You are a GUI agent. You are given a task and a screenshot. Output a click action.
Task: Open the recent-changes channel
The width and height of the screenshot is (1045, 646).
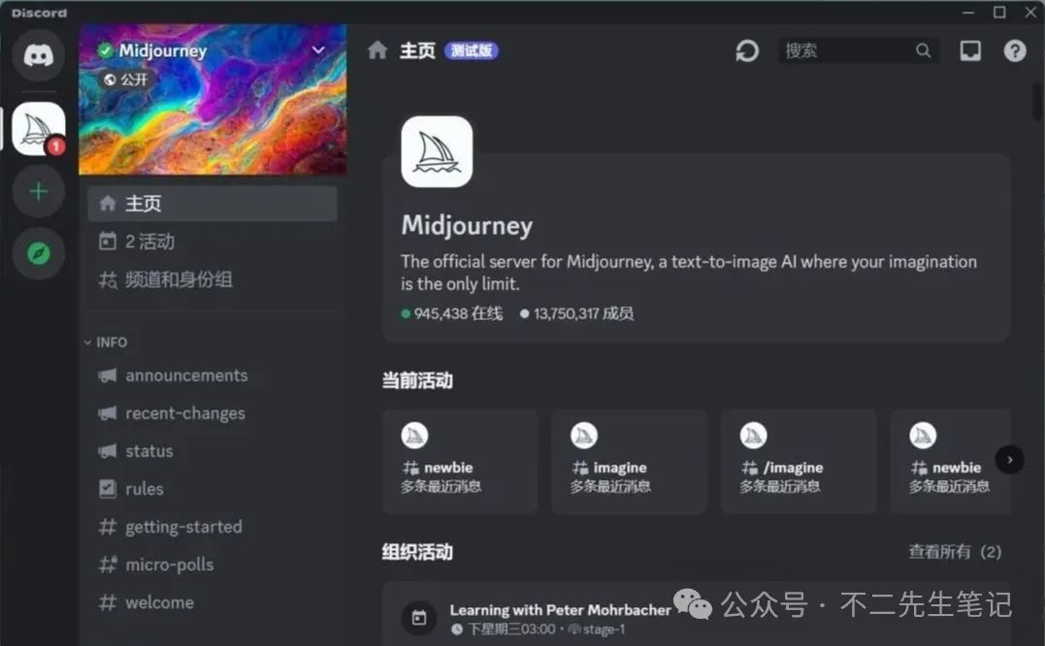pos(212,413)
